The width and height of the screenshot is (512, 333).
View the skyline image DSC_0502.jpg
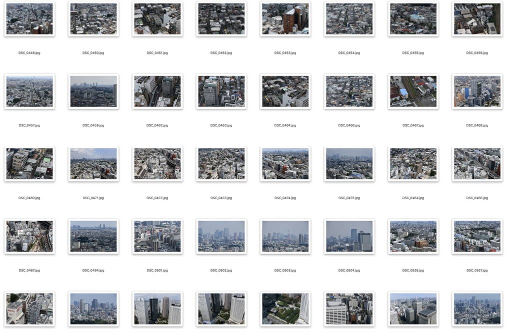pyautogui.click(x=221, y=236)
